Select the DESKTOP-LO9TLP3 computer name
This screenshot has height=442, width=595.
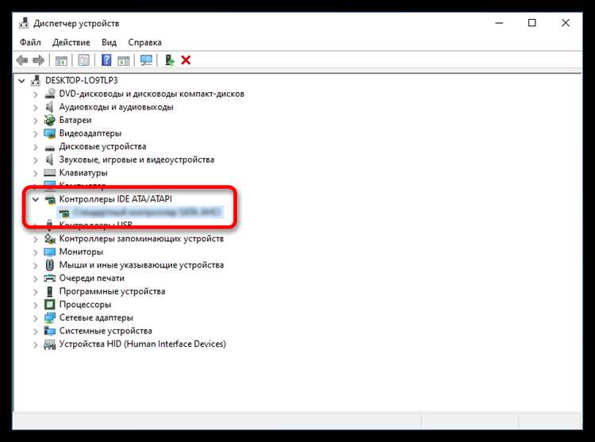click(82, 80)
